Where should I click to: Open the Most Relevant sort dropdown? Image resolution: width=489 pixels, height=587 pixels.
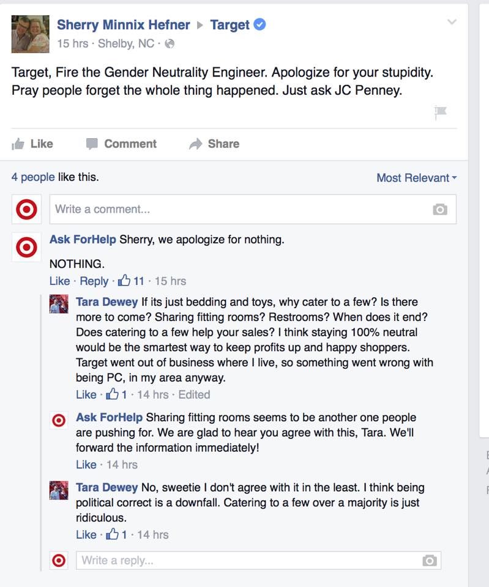click(x=416, y=178)
